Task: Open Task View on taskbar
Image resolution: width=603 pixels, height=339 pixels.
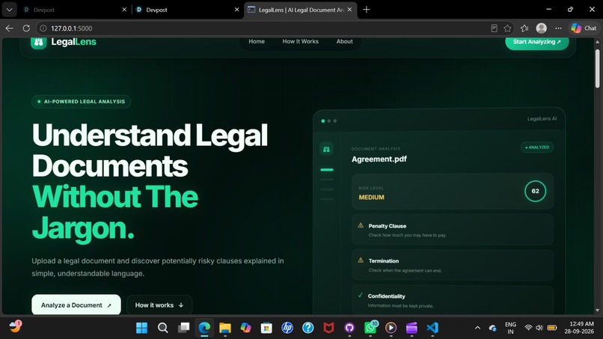Action: pyautogui.click(x=183, y=328)
